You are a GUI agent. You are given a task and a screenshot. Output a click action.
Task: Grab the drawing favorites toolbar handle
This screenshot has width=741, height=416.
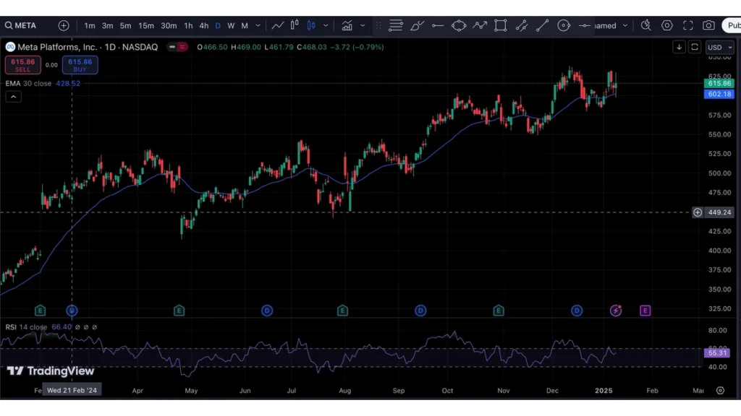pos(378,25)
